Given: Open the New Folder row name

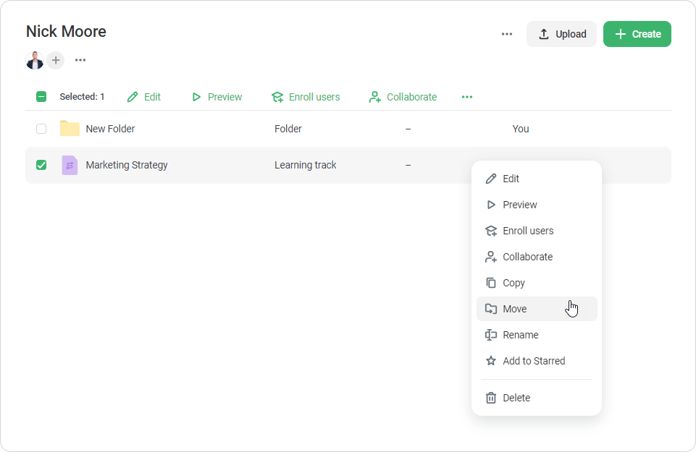Looking at the screenshot, I should [110, 129].
